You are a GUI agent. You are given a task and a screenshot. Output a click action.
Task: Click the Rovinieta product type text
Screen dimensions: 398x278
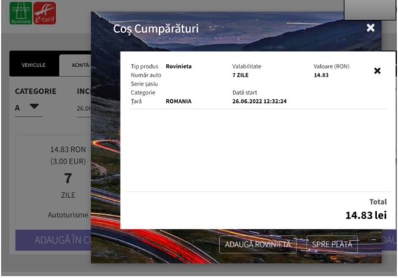tap(179, 66)
